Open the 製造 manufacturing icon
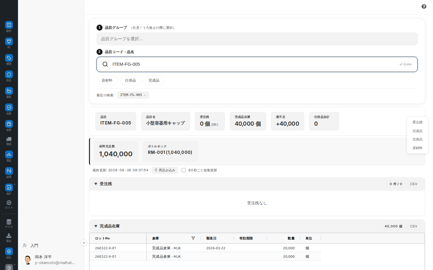The width and height of the screenshot is (433, 270). coord(9,91)
